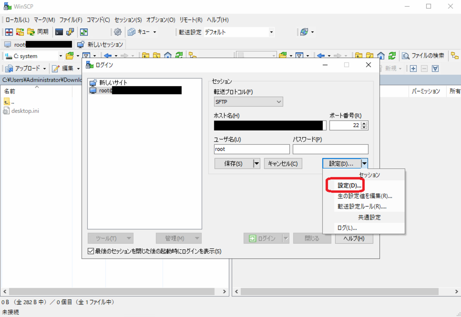Click the 編集 edit toolbar button
The width and height of the screenshot is (461, 317).
pyautogui.click(x=63, y=69)
